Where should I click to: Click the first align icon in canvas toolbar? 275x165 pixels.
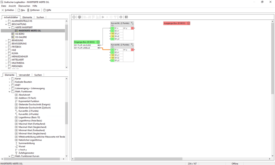point(85,17)
